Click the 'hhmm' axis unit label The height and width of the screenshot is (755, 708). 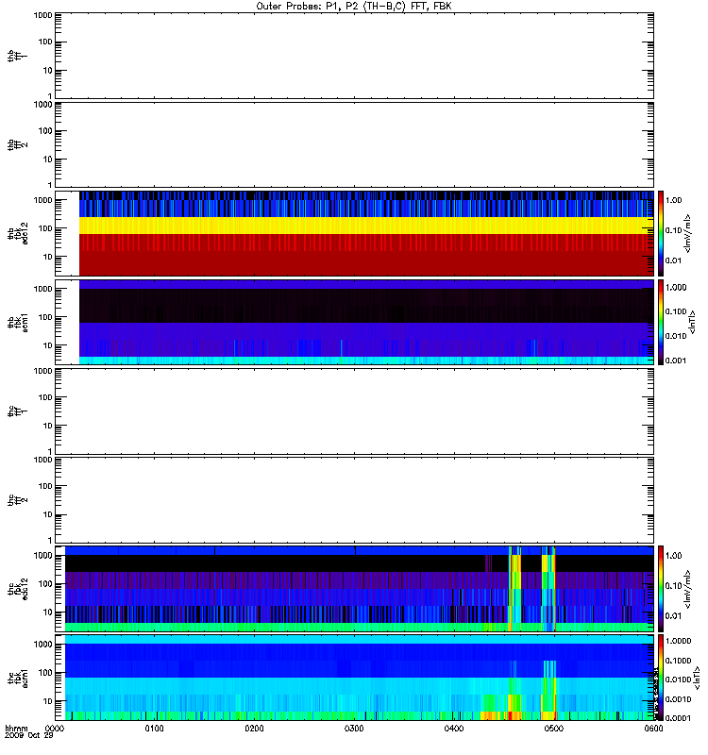[16, 728]
